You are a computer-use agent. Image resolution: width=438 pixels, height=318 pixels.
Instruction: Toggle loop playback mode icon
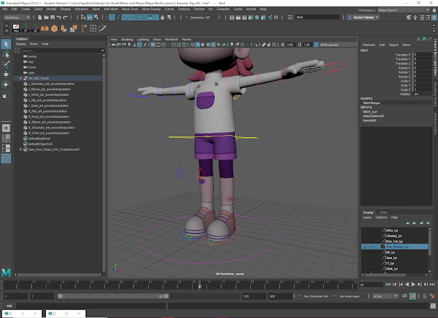404,296
